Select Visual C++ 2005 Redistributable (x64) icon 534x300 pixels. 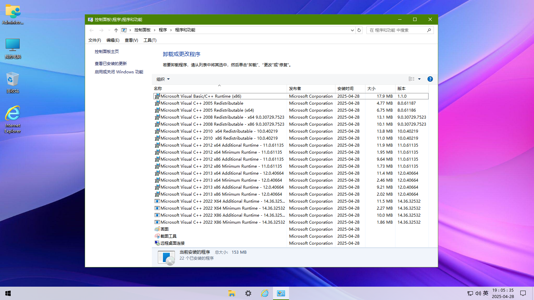(157, 110)
